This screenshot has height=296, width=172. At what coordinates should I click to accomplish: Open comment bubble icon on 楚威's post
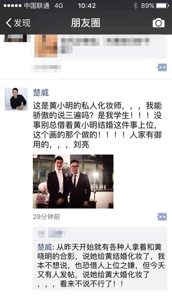click(x=162, y=217)
